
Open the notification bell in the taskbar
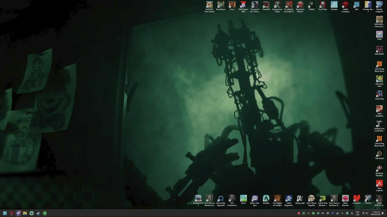[383, 213]
